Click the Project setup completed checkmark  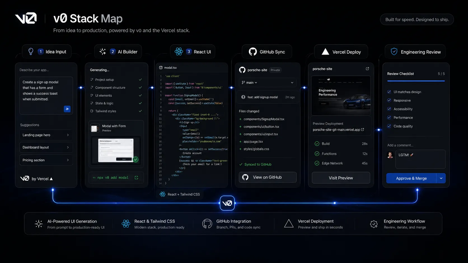[140, 80]
